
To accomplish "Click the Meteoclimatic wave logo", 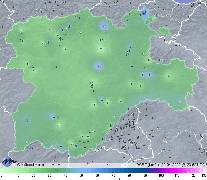I will tap(9, 161).
